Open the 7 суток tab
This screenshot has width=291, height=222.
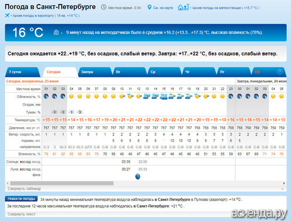click(x=22, y=72)
